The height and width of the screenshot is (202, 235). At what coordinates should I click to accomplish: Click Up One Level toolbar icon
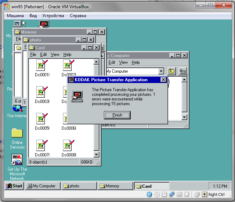click(x=171, y=71)
